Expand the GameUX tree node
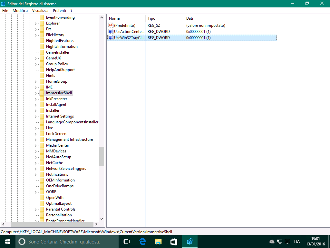This screenshot has height=248, width=330. click(x=35, y=58)
